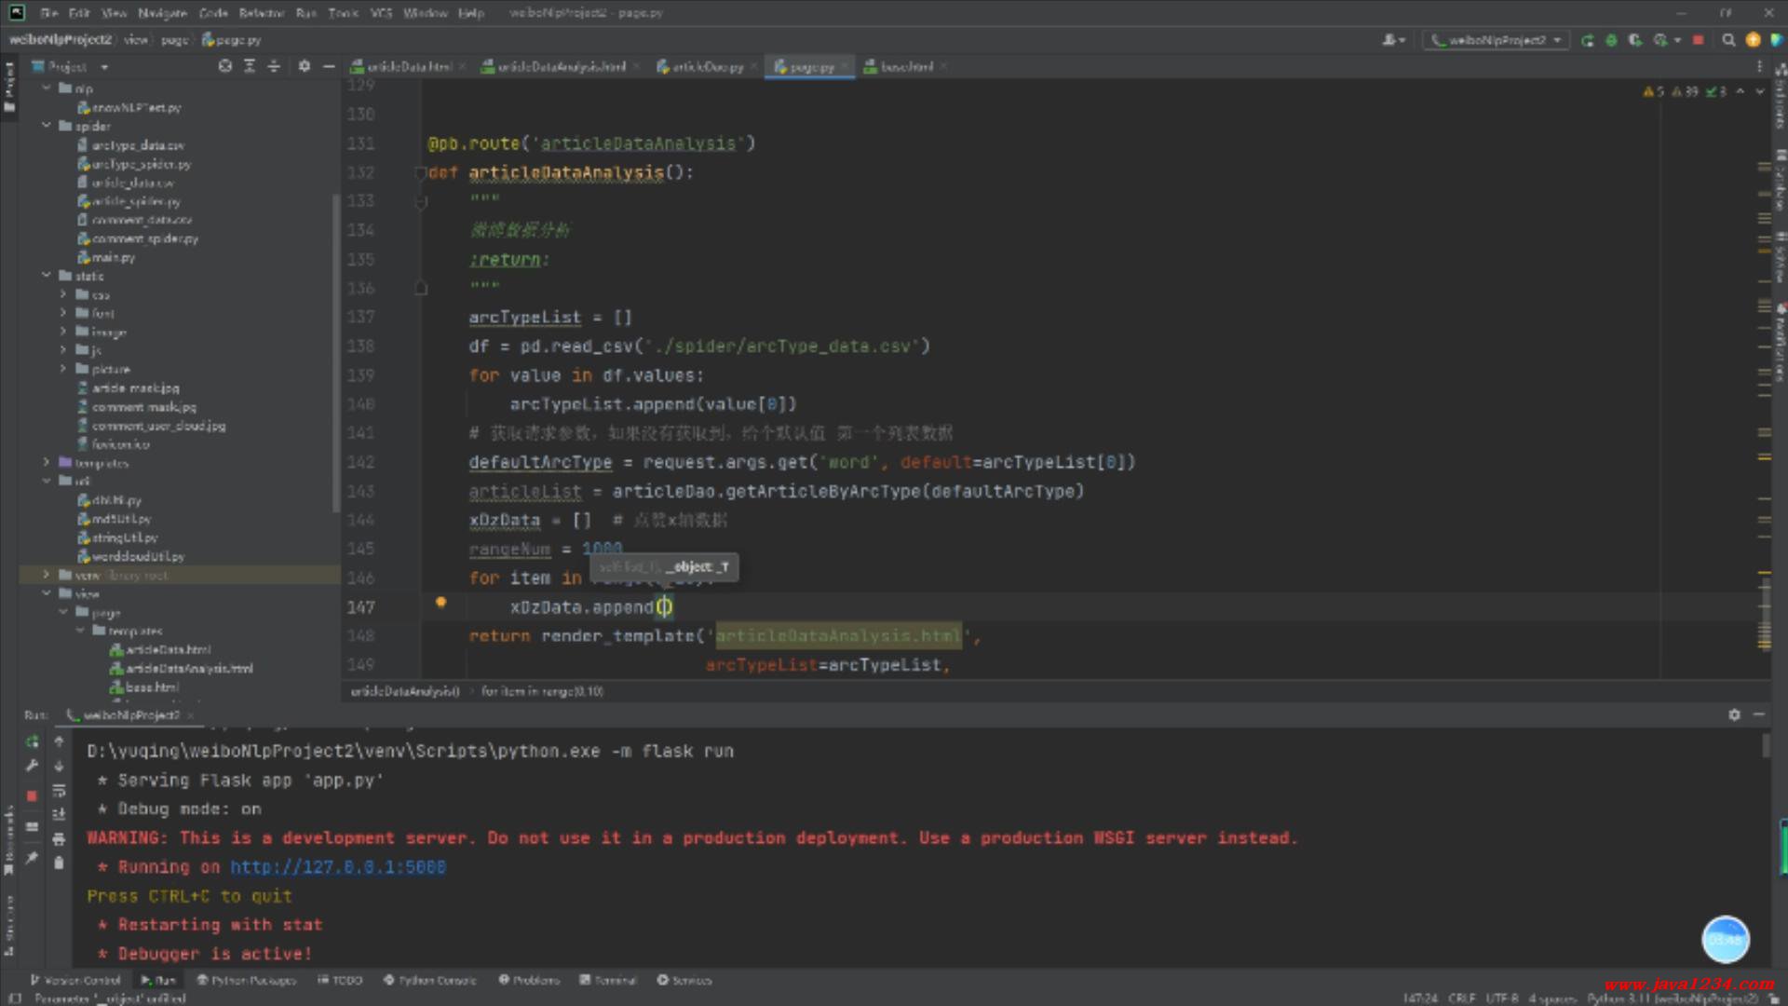Toggle the pin tab icon in the Run panel
Screen dimensions: 1788x1006
pyautogui.click(x=32, y=858)
